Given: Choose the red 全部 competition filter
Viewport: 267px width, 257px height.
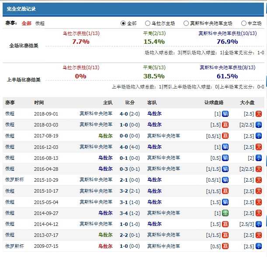Looking at the screenshot, I should click(26, 23).
